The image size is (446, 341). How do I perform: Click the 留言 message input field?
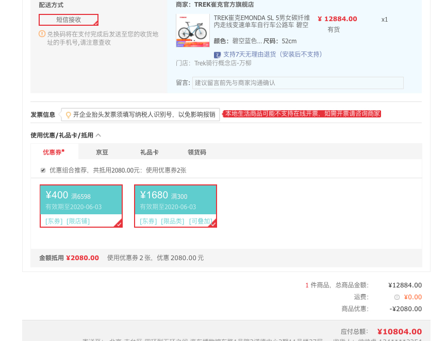click(x=298, y=83)
